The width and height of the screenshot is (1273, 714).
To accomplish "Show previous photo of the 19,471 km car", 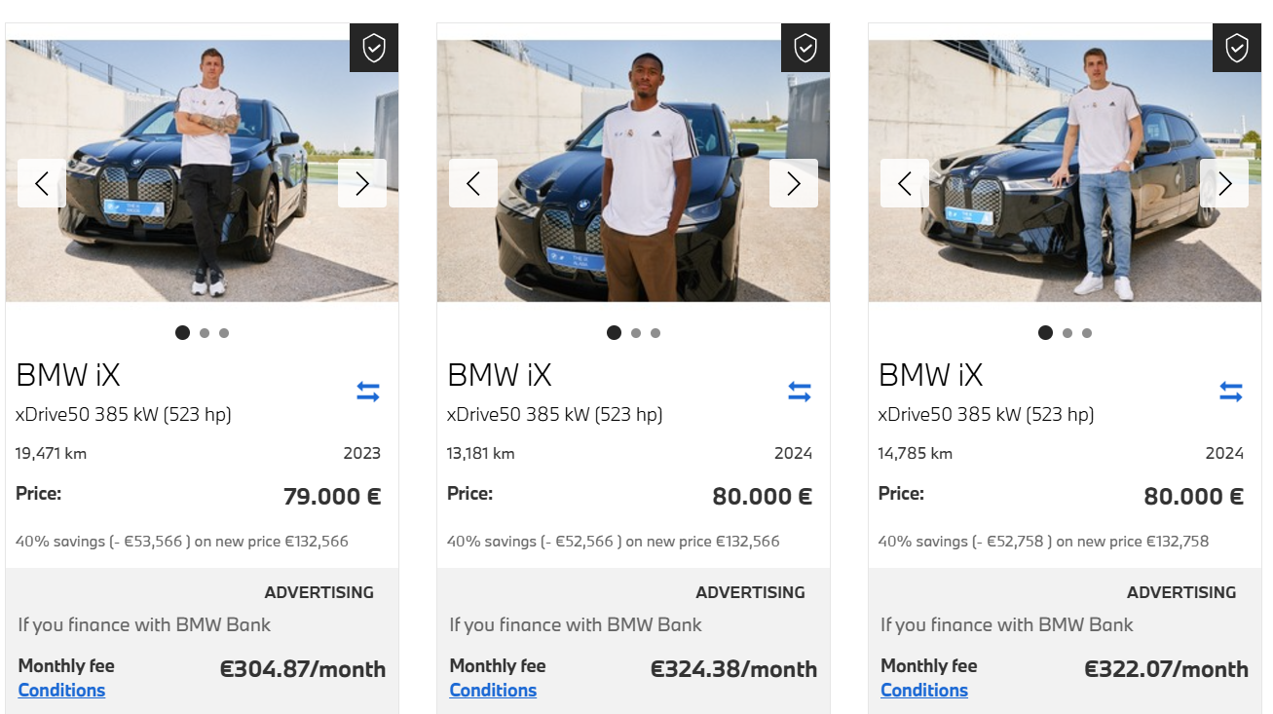I will pos(42,183).
